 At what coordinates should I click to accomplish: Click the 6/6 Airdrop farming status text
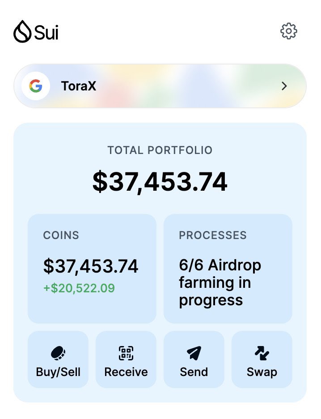click(x=220, y=283)
